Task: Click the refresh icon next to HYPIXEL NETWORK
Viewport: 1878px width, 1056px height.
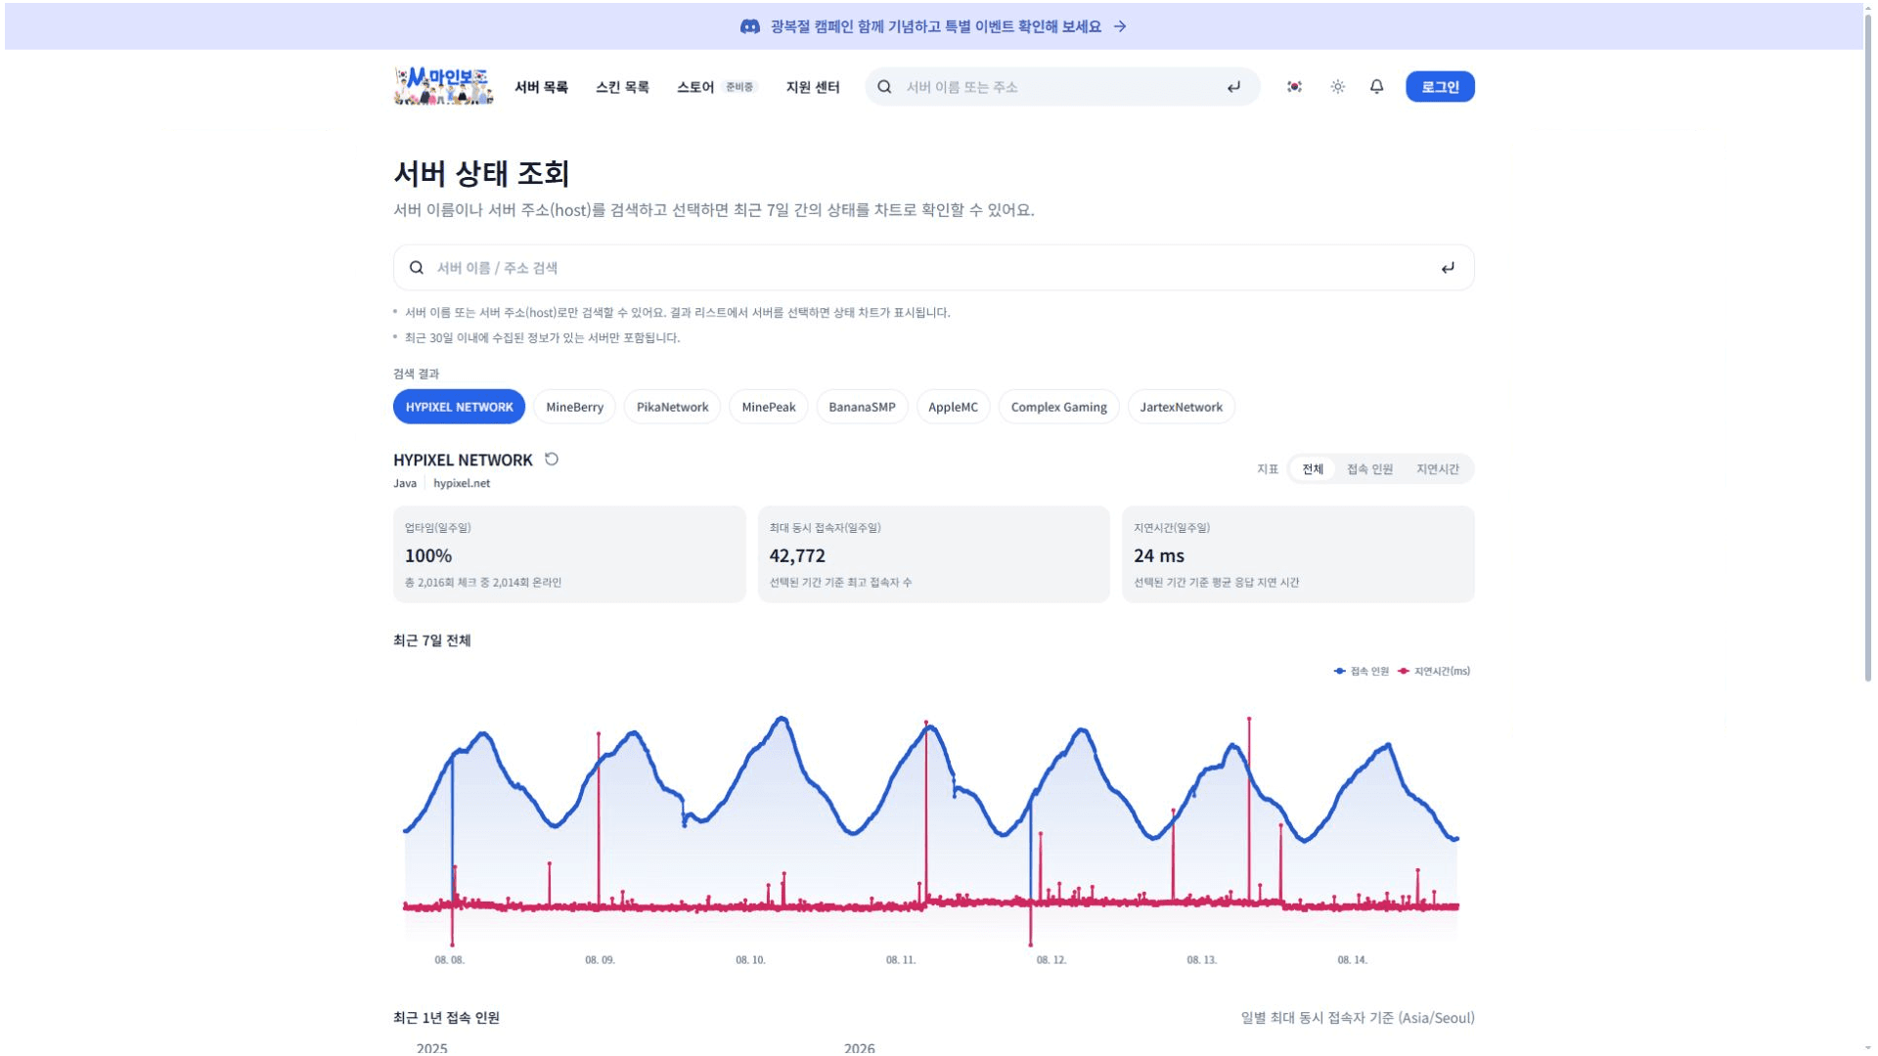Action: (552, 459)
